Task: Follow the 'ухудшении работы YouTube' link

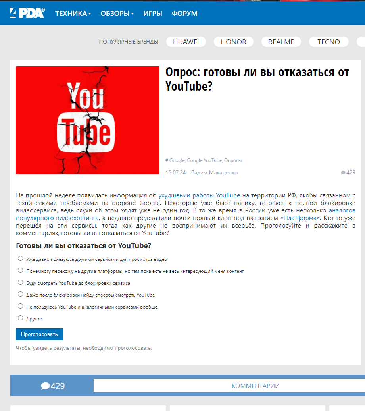Action: point(199,195)
